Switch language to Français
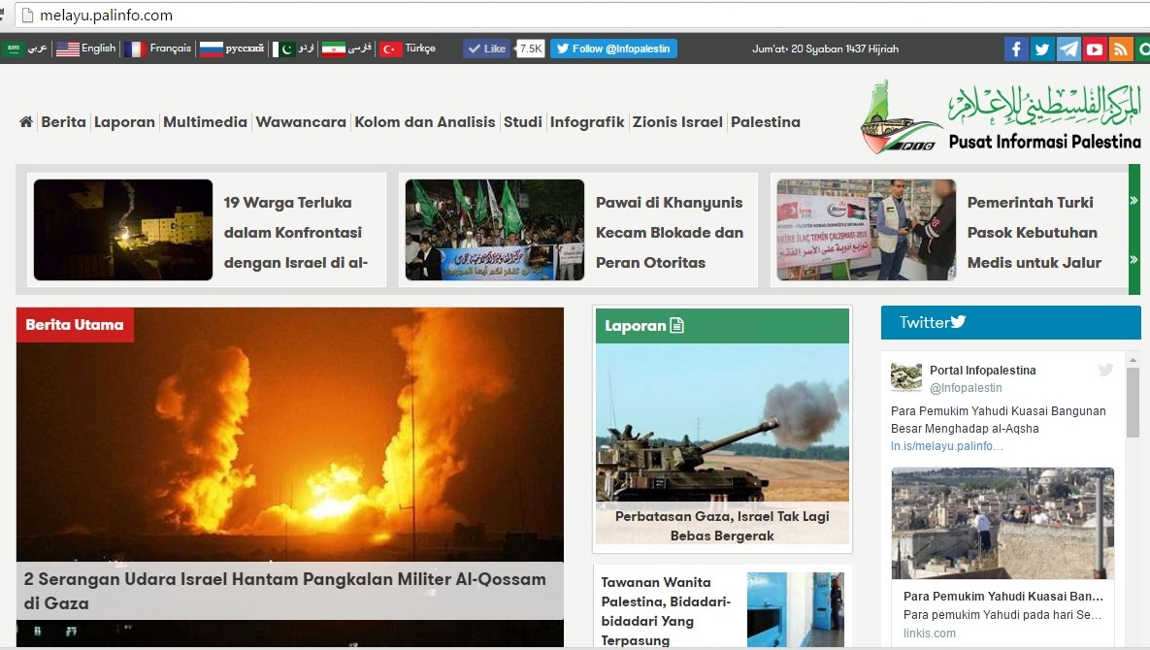Screen dimensions: 1150x650 [x=170, y=48]
